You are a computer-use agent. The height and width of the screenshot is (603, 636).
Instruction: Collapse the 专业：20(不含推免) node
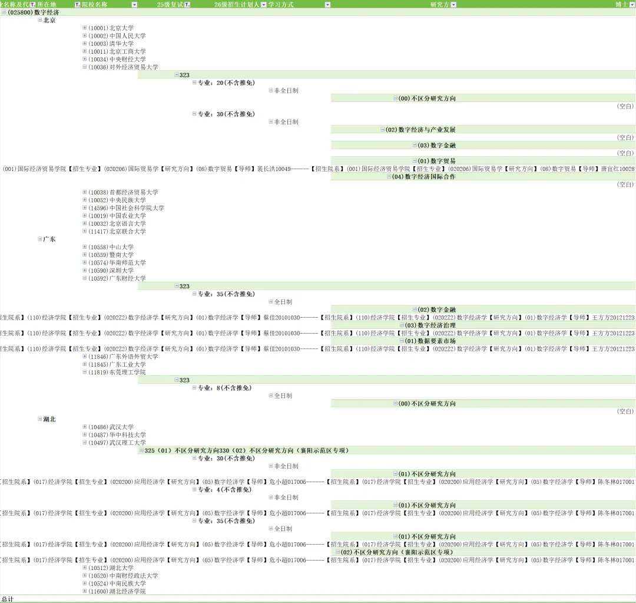click(x=194, y=83)
